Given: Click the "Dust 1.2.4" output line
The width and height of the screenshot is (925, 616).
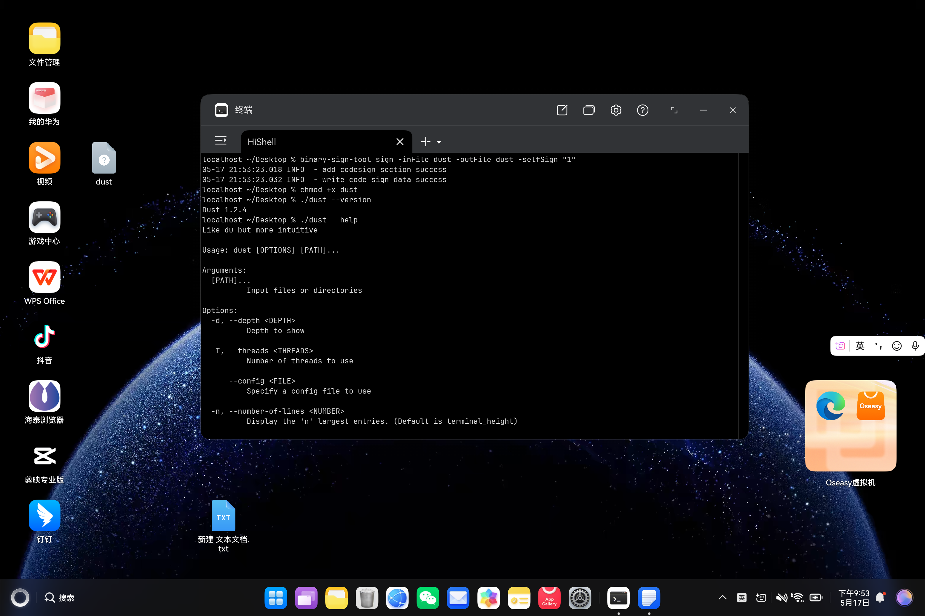Looking at the screenshot, I should click(x=224, y=210).
